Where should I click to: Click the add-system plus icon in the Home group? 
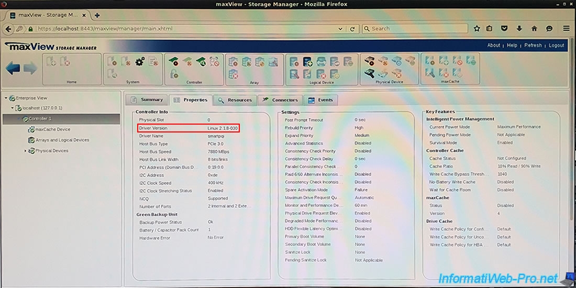(51, 61)
